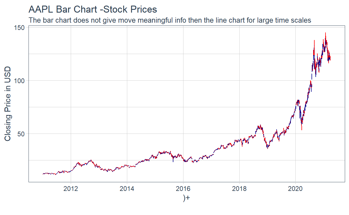Click the 50 y-axis tick label

(22, 134)
